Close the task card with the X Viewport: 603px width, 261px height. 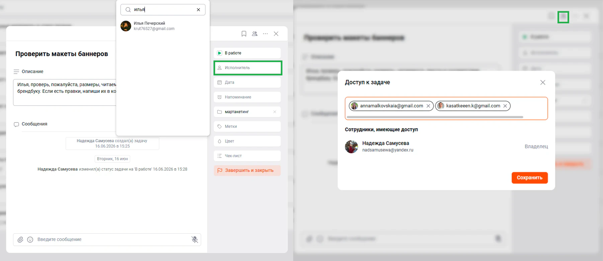(276, 34)
